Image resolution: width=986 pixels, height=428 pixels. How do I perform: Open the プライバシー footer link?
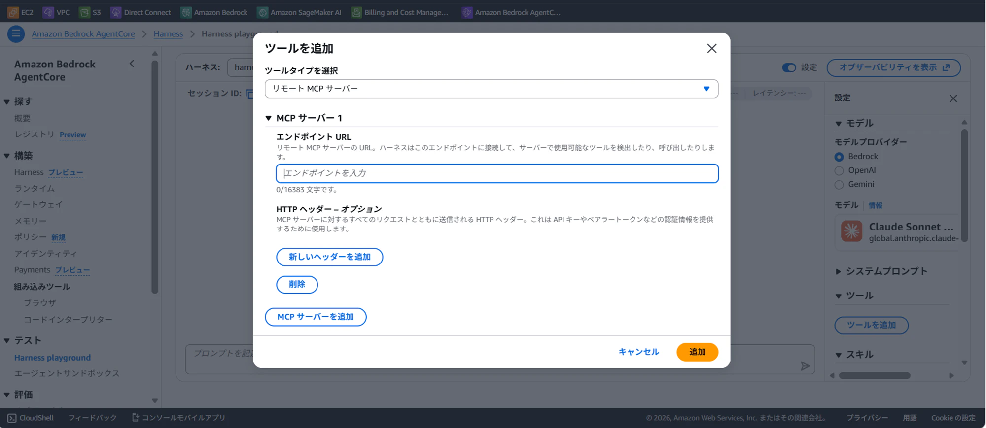867,418
